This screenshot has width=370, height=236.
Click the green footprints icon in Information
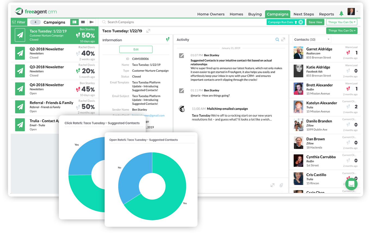point(168,39)
